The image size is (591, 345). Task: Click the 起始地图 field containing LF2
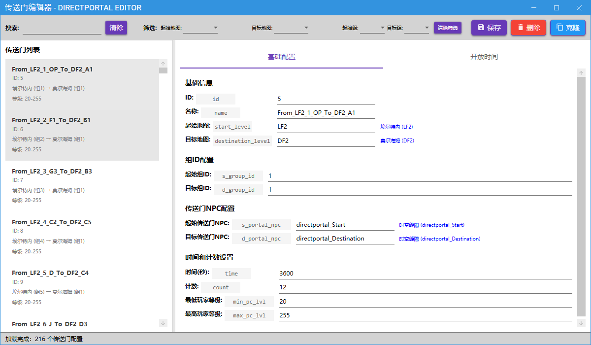(326, 127)
